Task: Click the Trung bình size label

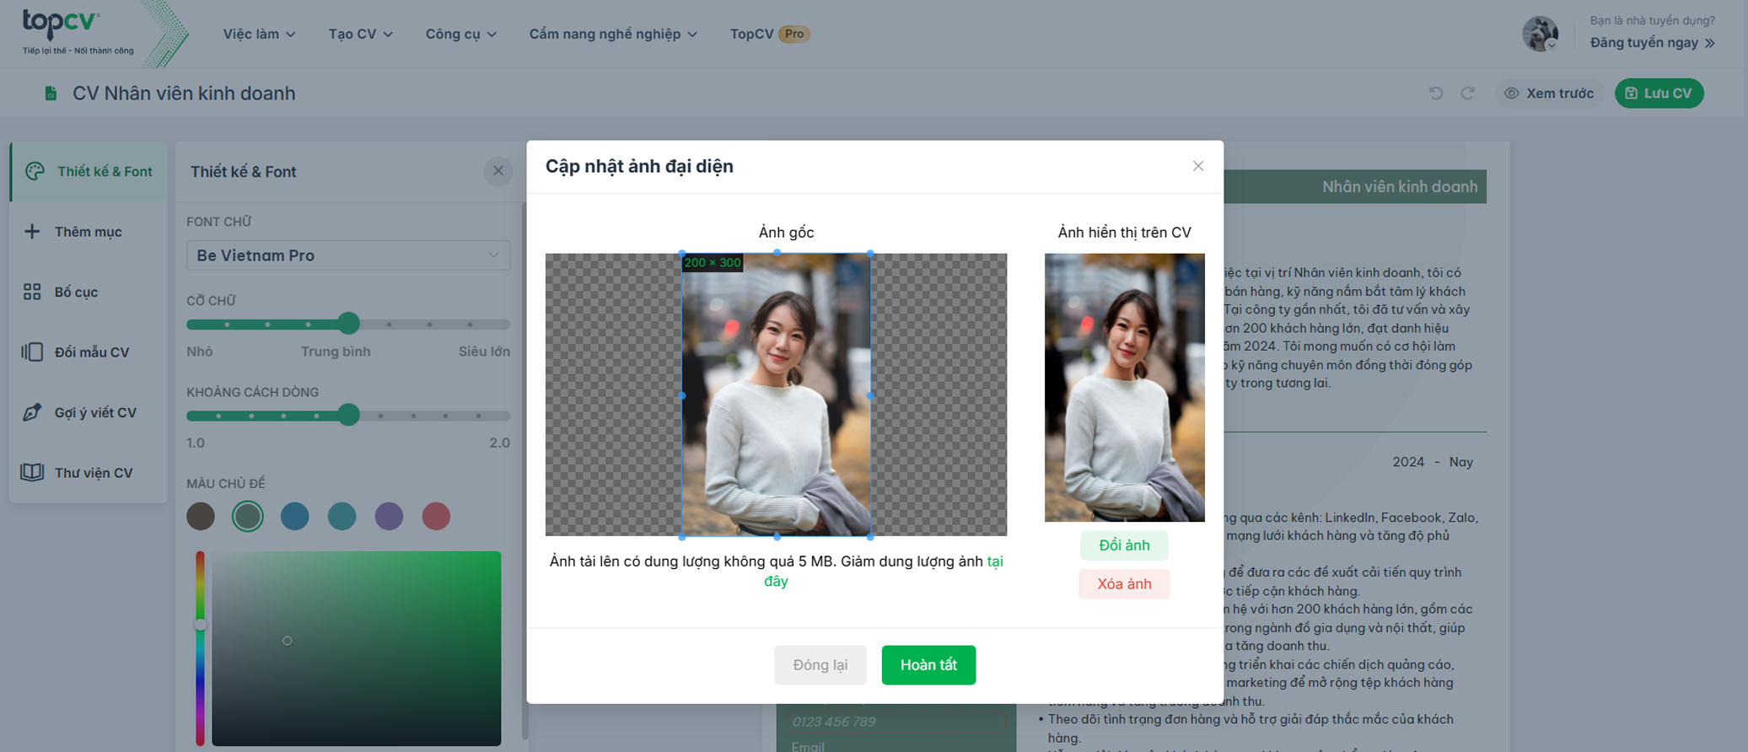Action: coord(336,352)
